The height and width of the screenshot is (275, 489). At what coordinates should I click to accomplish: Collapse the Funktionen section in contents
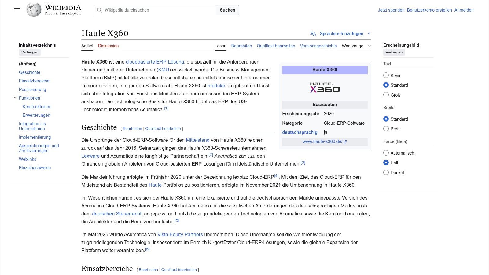click(x=15, y=98)
